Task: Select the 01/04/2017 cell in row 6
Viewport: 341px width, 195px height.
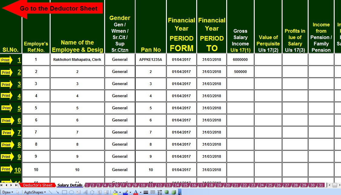Action: pyautogui.click(x=181, y=120)
